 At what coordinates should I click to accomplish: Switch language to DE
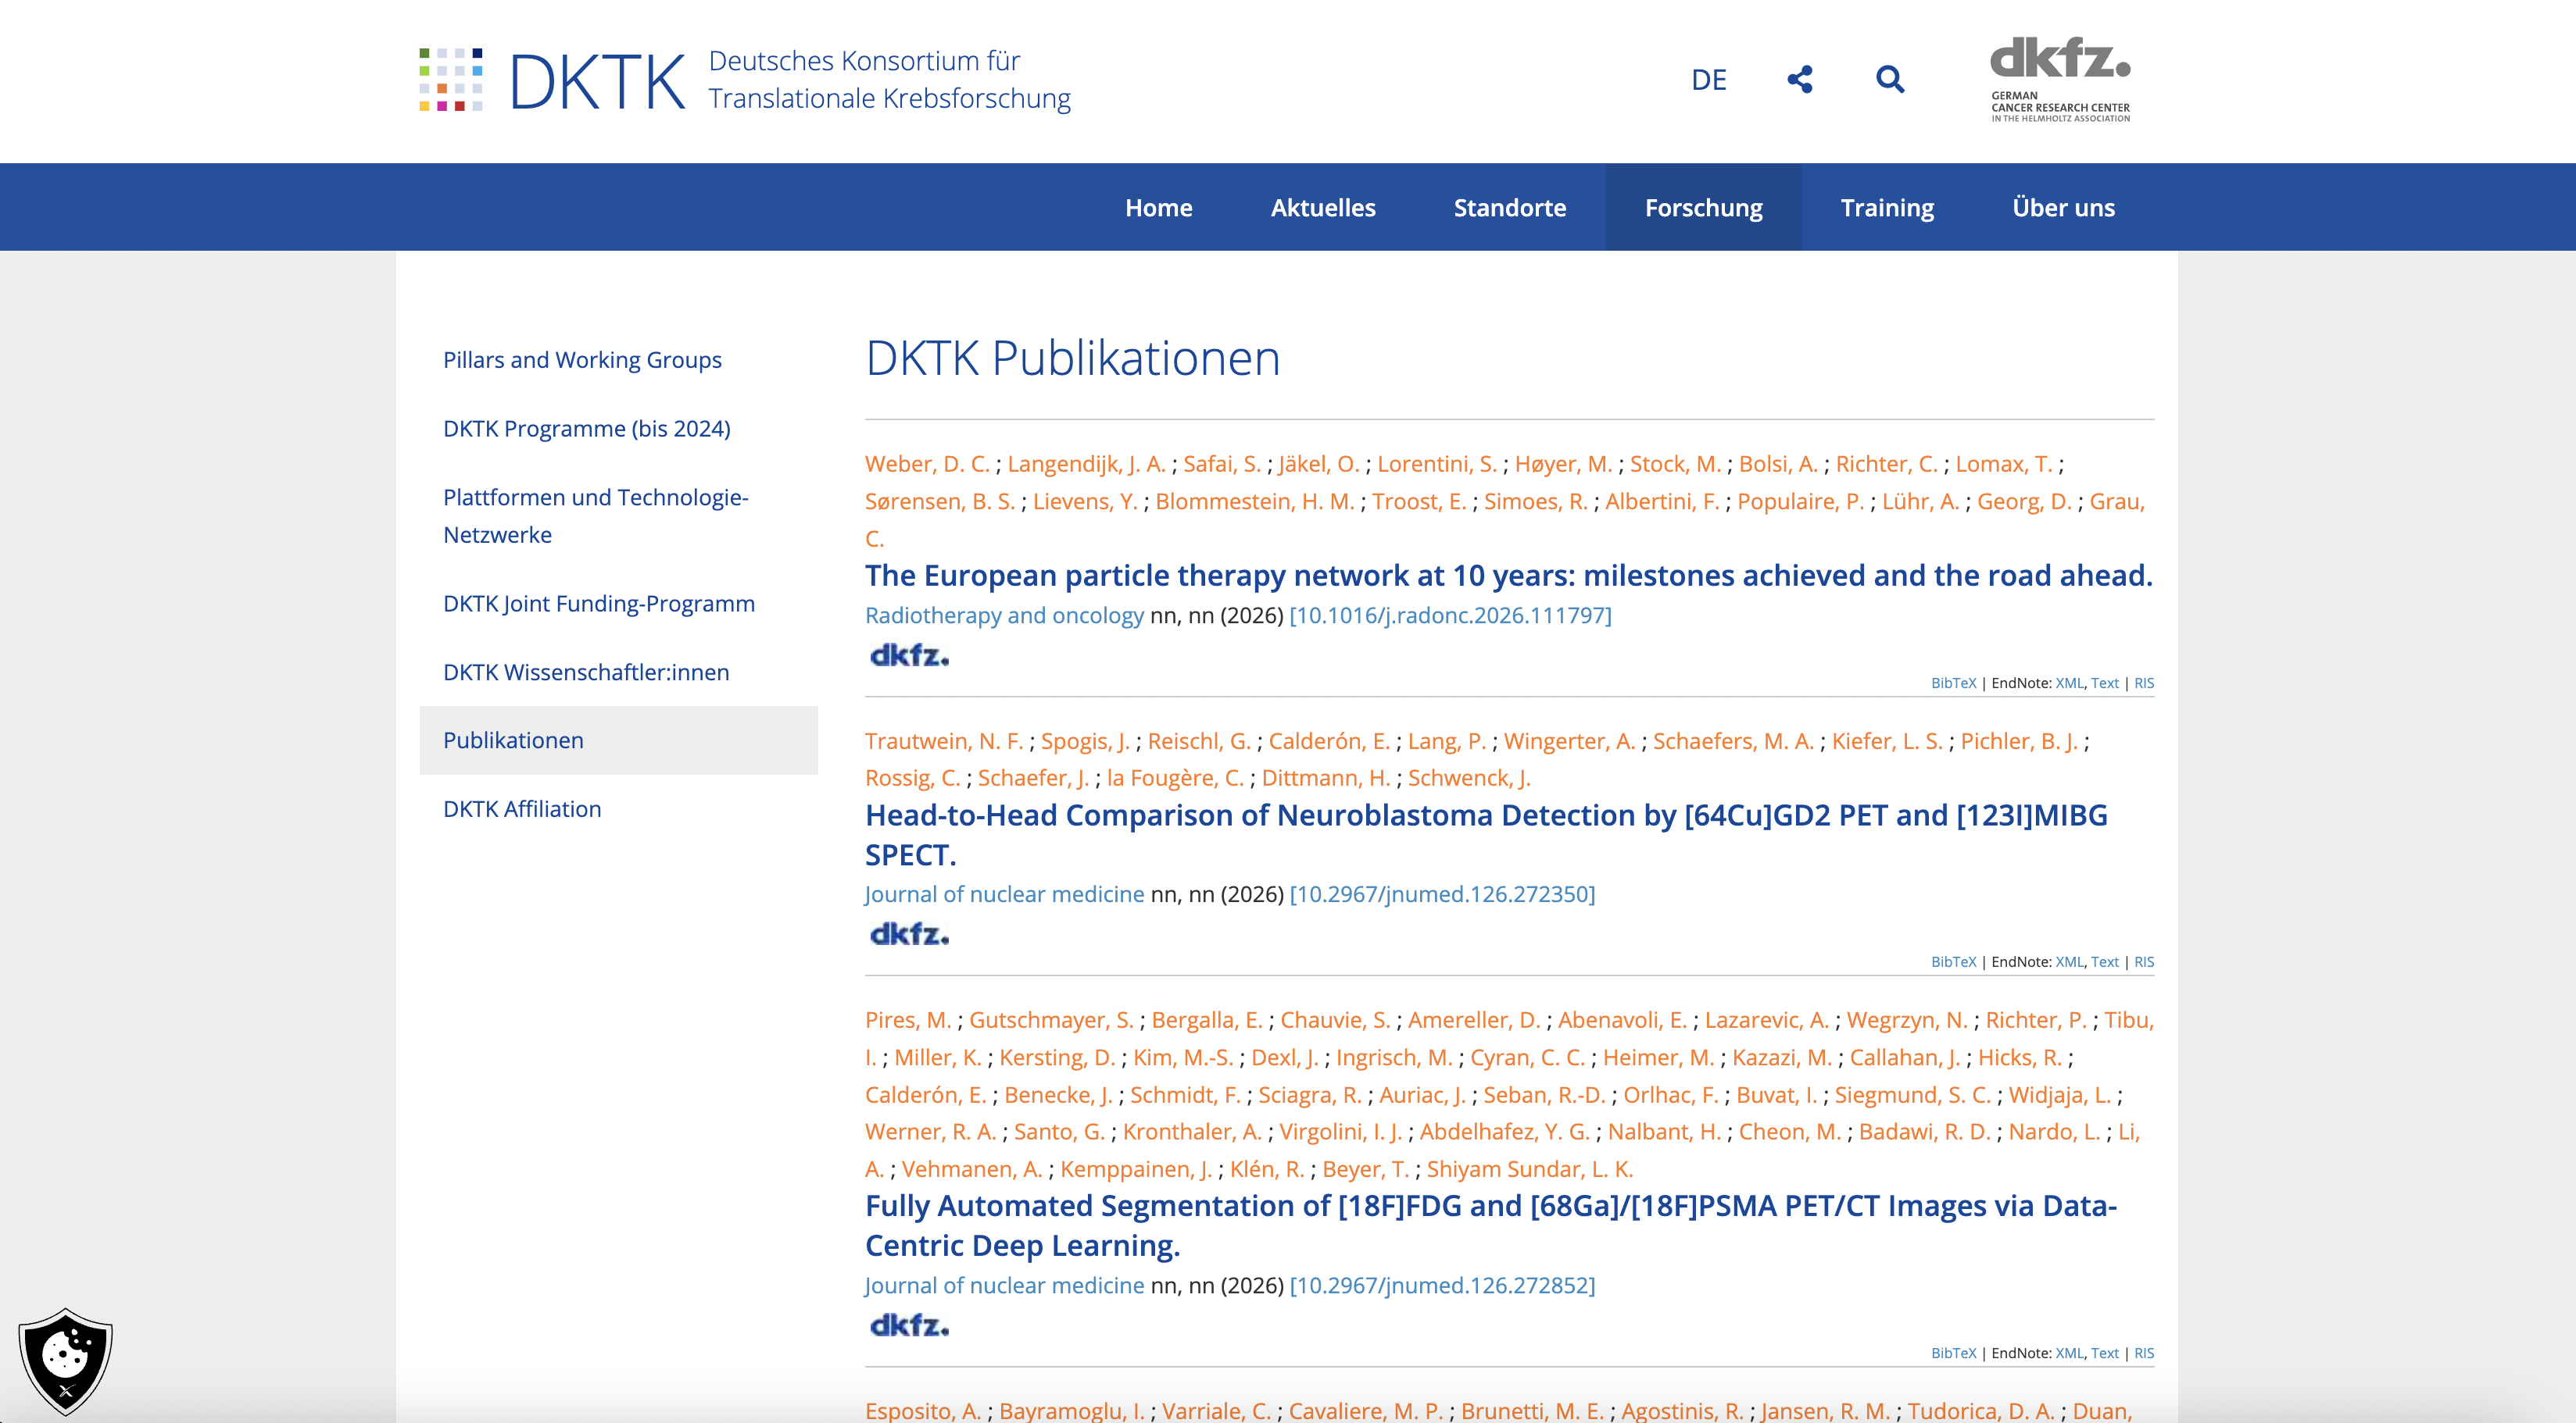pyautogui.click(x=1708, y=80)
